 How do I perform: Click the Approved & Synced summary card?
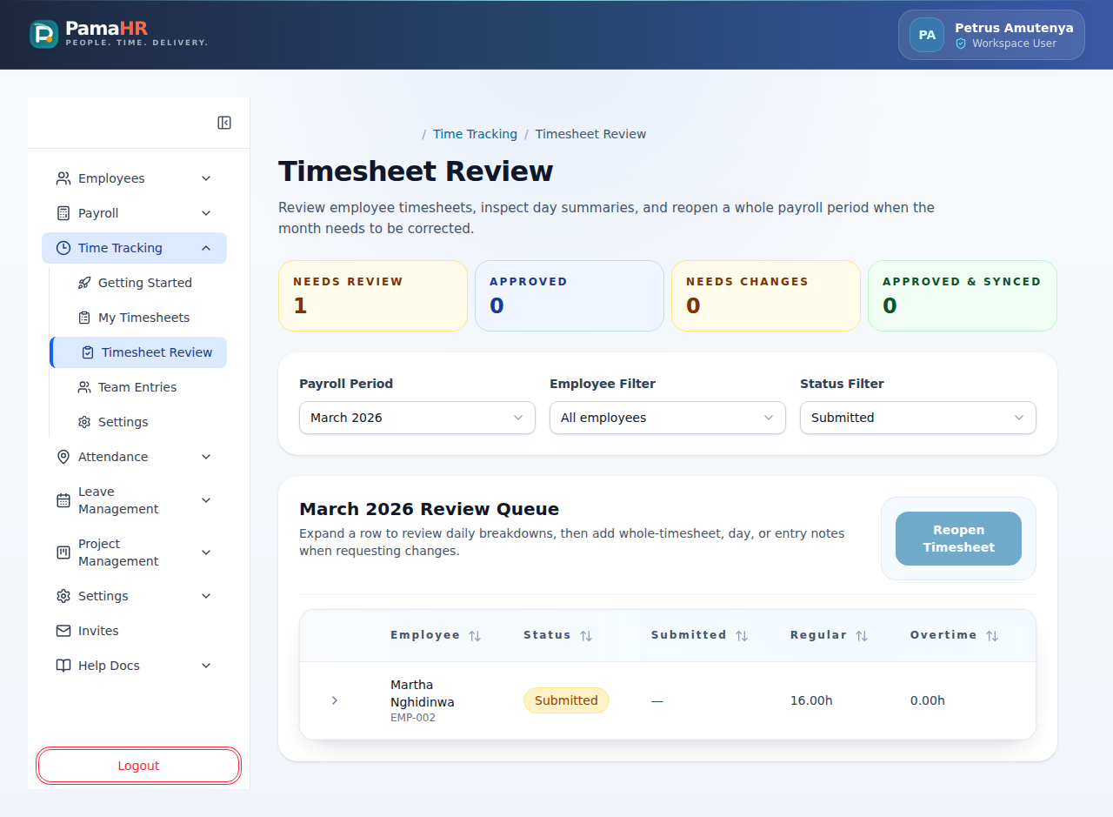click(x=963, y=296)
